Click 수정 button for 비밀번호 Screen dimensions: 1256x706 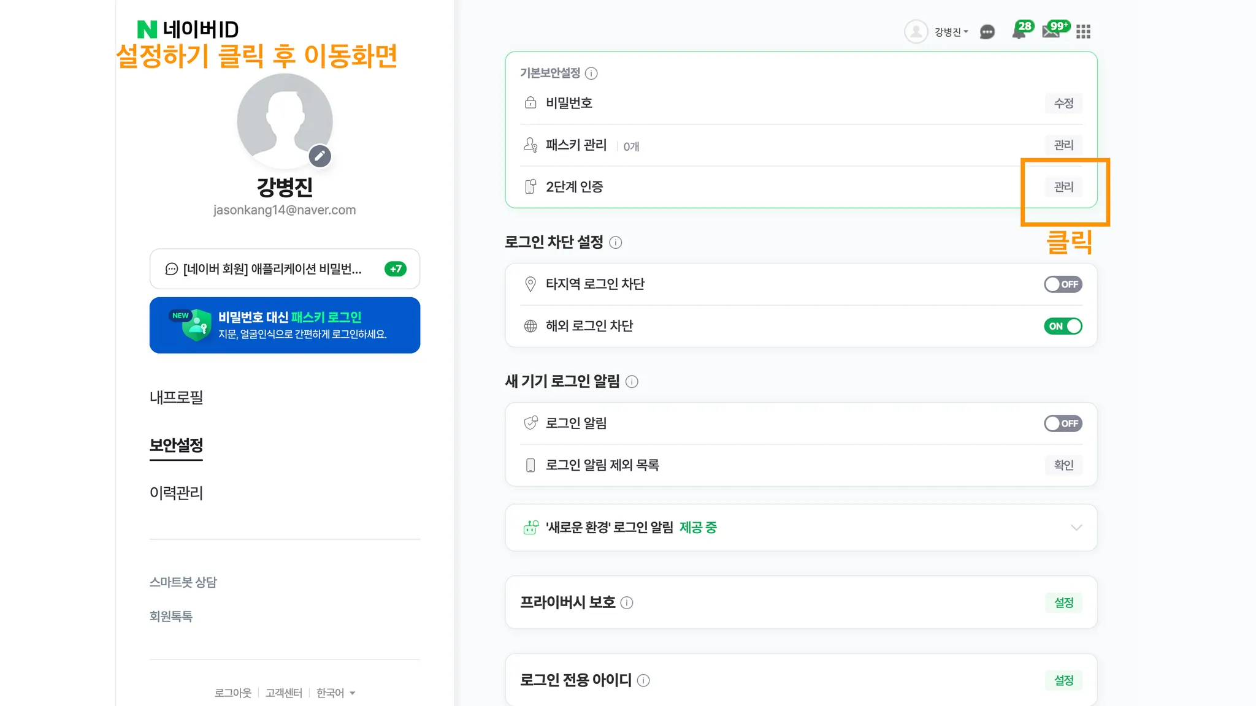pos(1063,103)
